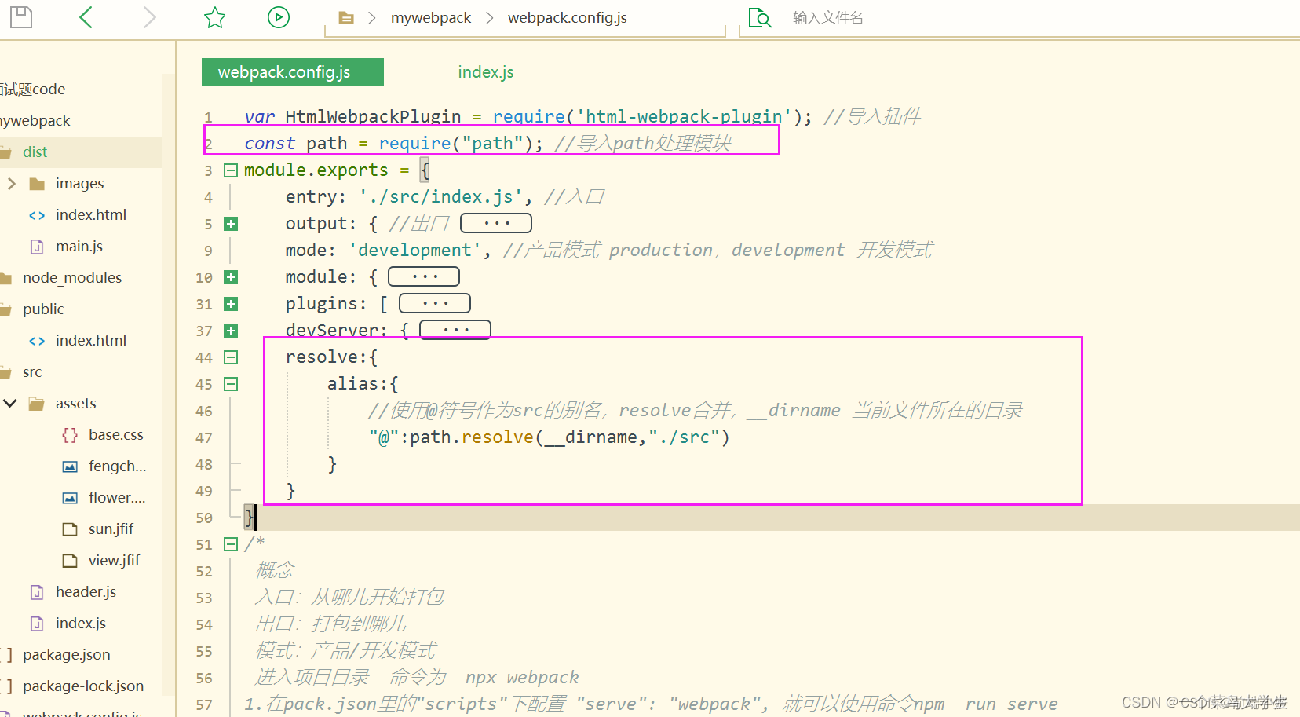Click the image icon beside flower...

(x=70, y=498)
